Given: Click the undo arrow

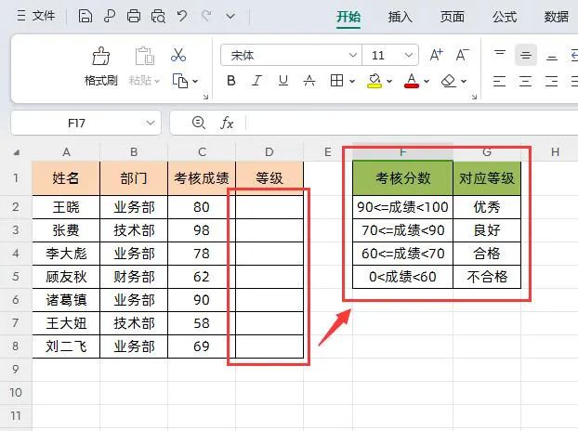Looking at the screenshot, I should pos(182,16).
